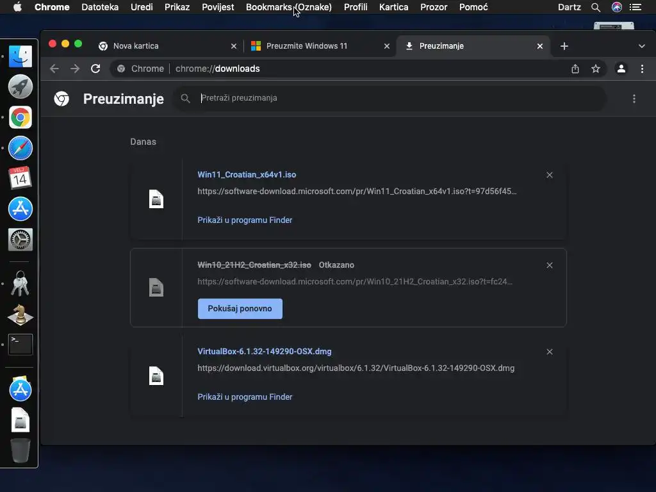Open the Profili menu

pyautogui.click(x=356, y=7)
